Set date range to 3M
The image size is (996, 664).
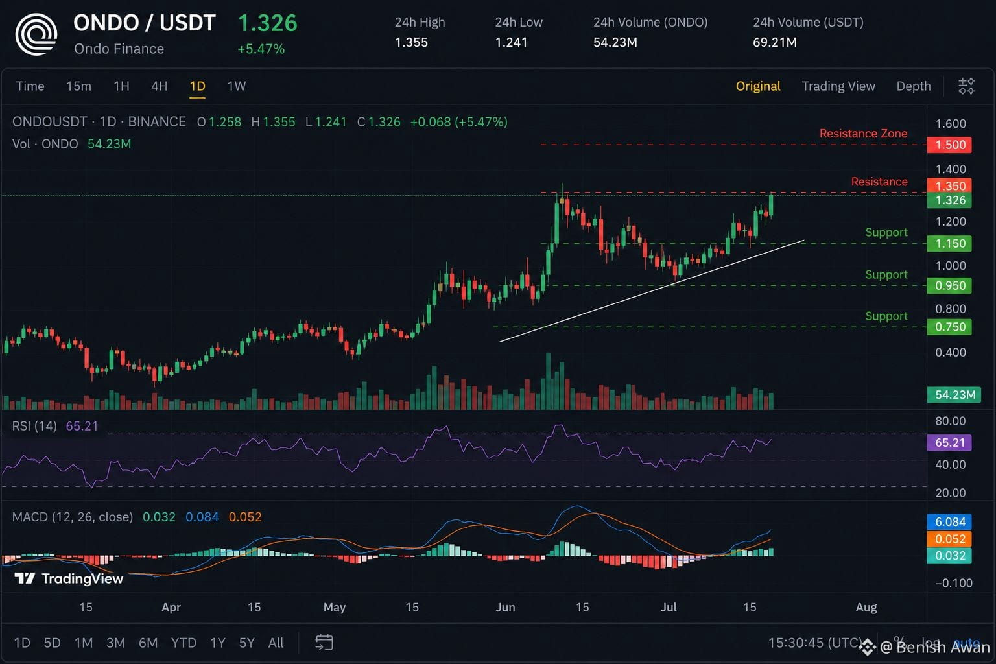(115, 643)
